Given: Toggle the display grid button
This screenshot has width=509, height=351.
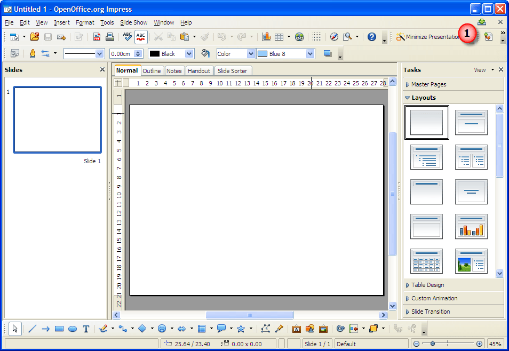Looking at the screenshot, I should tap(317, 37).
